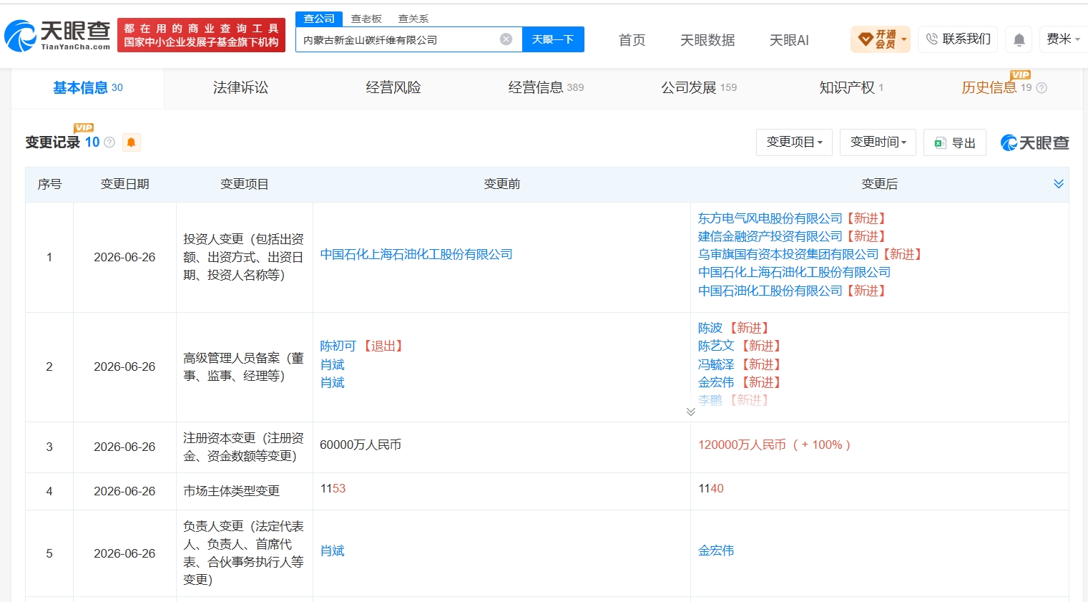1088x602 pixels.
Task: Go to 首页 in the top navigation
Action: (632, 40)
